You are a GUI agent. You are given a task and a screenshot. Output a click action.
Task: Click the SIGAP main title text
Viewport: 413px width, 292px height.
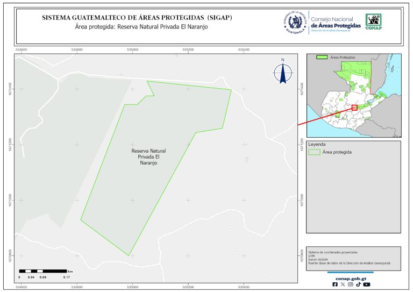coord(137,18)
